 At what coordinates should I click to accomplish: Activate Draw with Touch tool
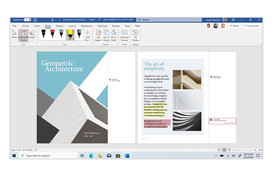(x=23, y=36)
